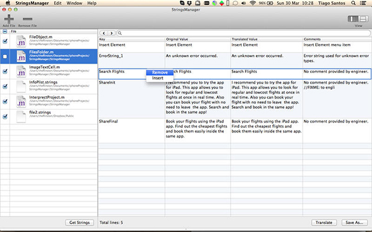Click the file2.strings file icon
Image resolution: width=372 pixels, height=232 pixels.
pos(21,116)
